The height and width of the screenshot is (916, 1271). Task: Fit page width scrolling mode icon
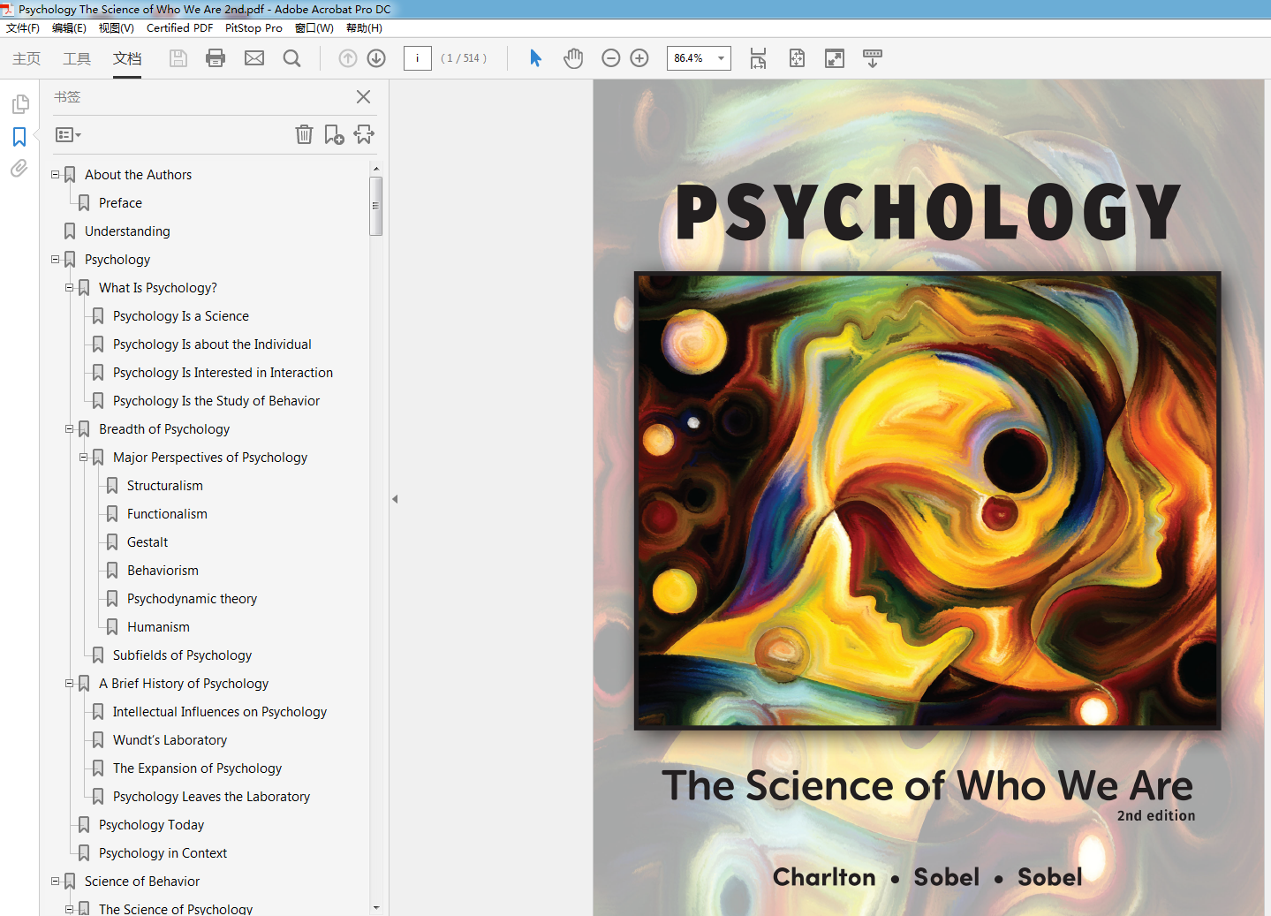pos(758,58)
